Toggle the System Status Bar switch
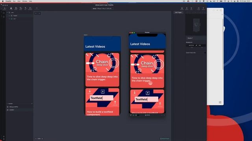 (205, 52)
